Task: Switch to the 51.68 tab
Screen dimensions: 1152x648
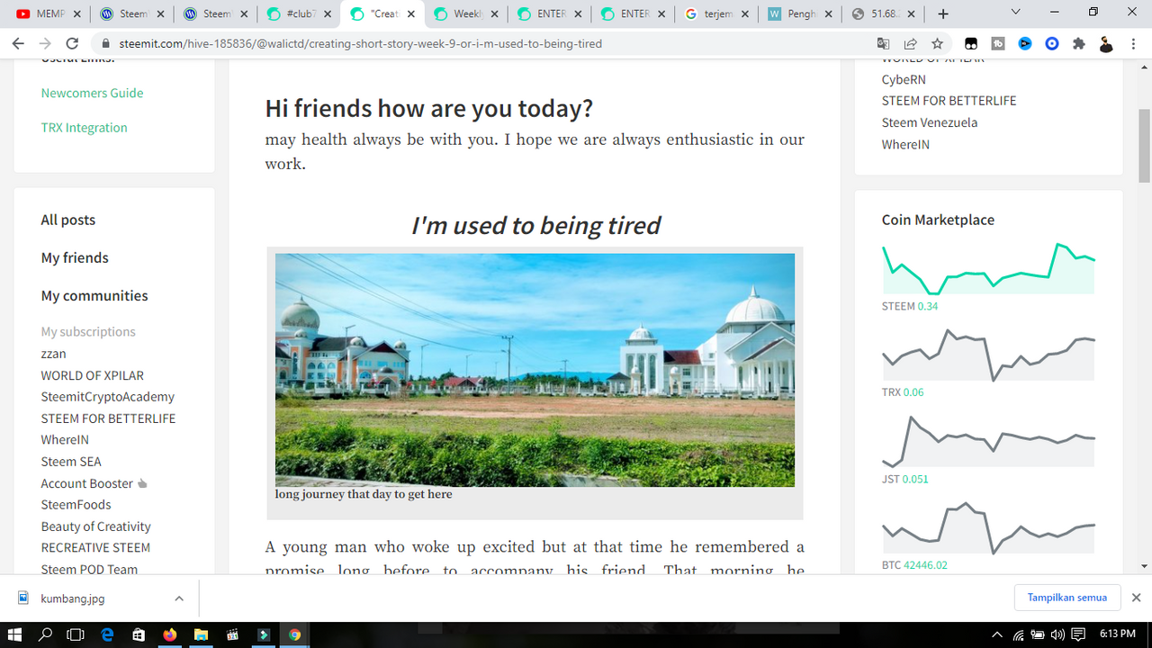Action: pyautogui.click(x=882, y=13)
